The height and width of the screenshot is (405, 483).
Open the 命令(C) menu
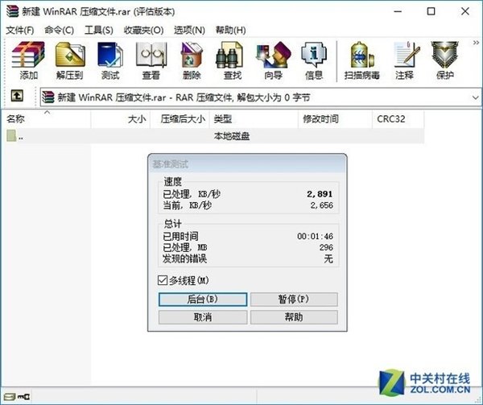pyautogui.click(x=59, y=30)
